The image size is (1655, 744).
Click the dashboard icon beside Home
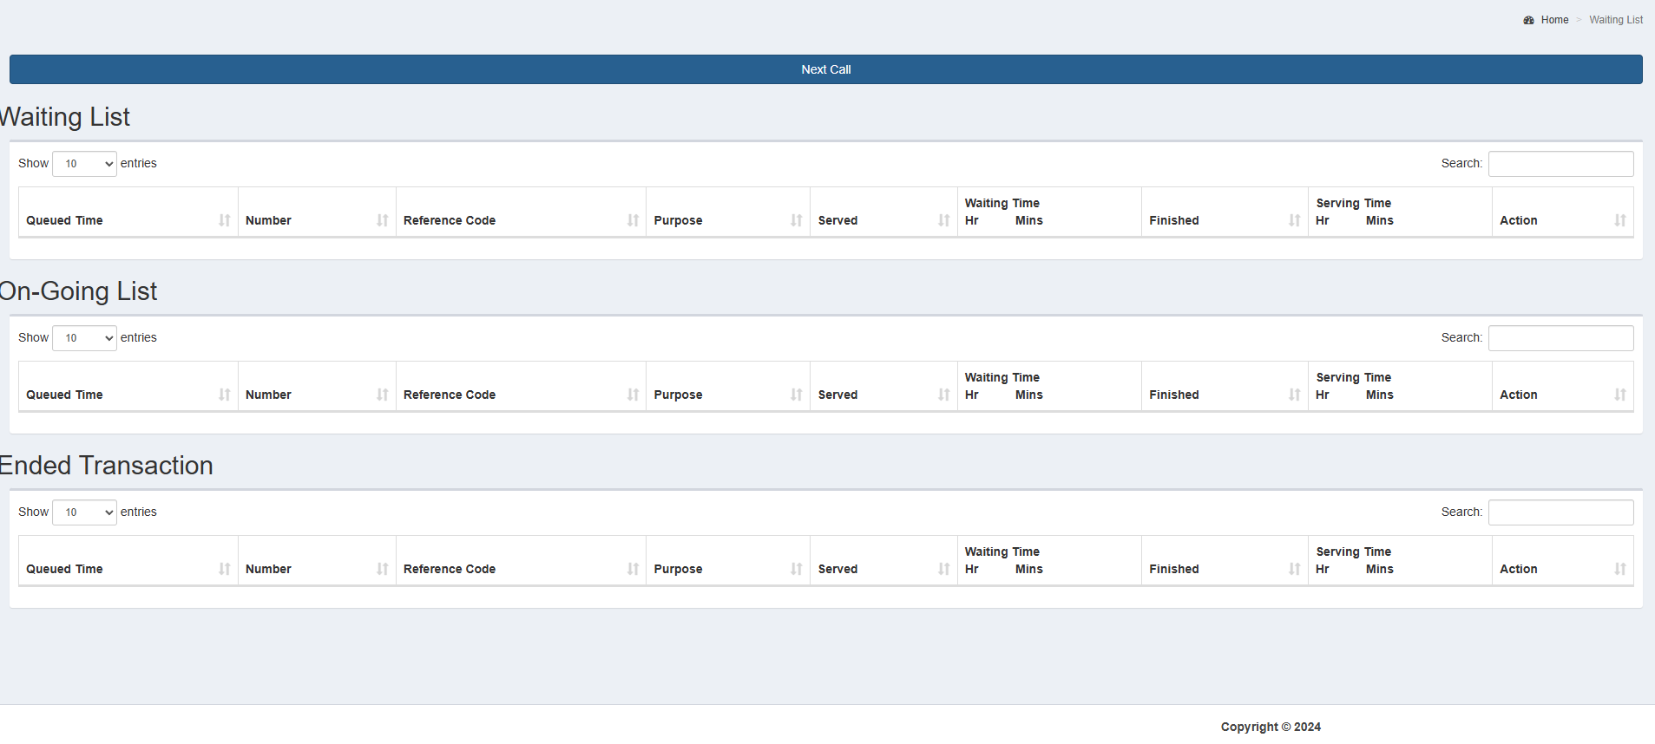1528,20
